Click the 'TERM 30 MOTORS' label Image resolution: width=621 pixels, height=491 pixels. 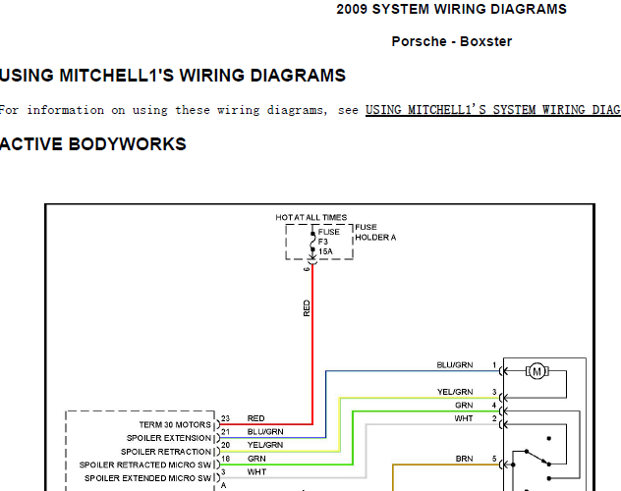[175, 424]
